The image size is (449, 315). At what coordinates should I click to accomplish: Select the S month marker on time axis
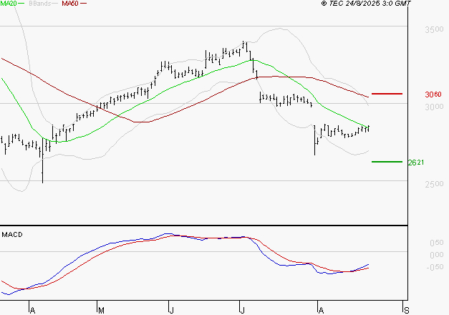407,309
